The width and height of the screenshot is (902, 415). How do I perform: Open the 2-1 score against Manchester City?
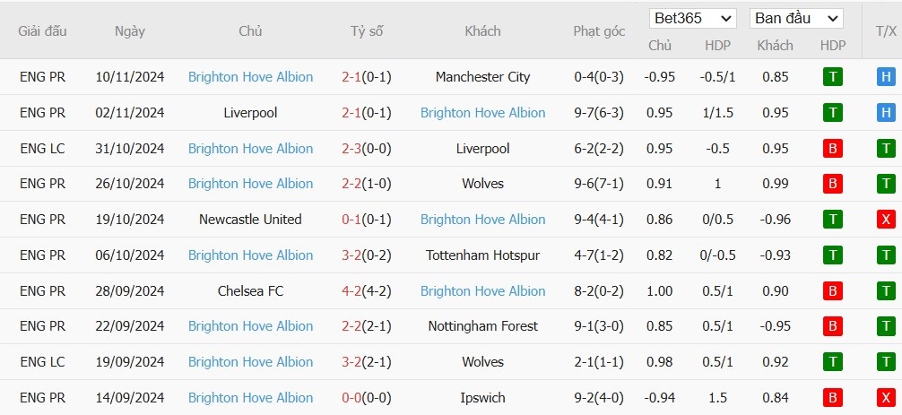coord(351,77)
